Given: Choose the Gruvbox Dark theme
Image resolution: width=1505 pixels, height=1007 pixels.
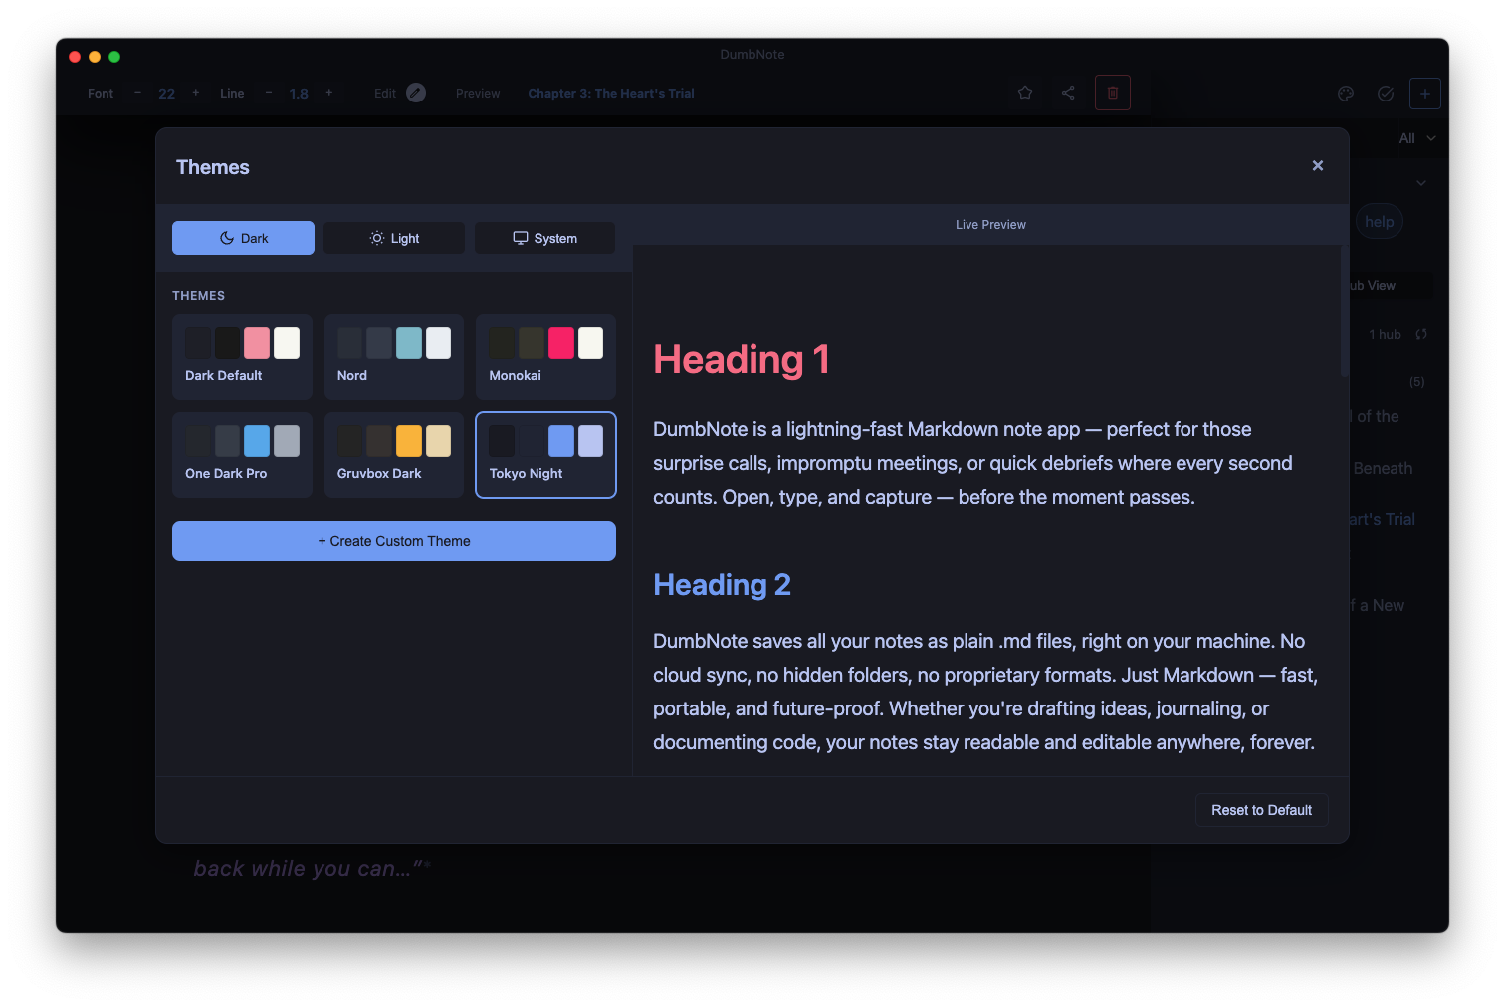Looking at the screenshot, I should [394, 455].
